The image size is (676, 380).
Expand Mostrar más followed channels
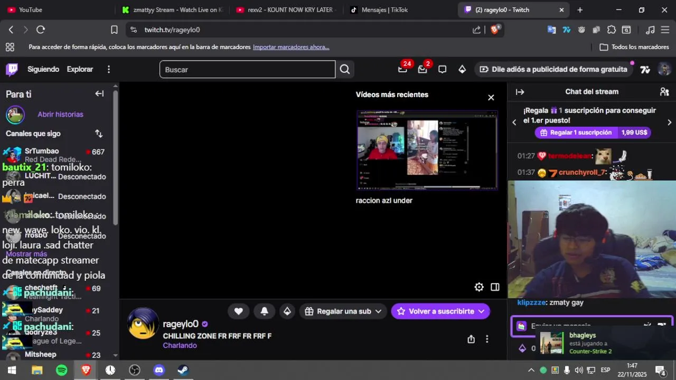(x=26, y=254)
